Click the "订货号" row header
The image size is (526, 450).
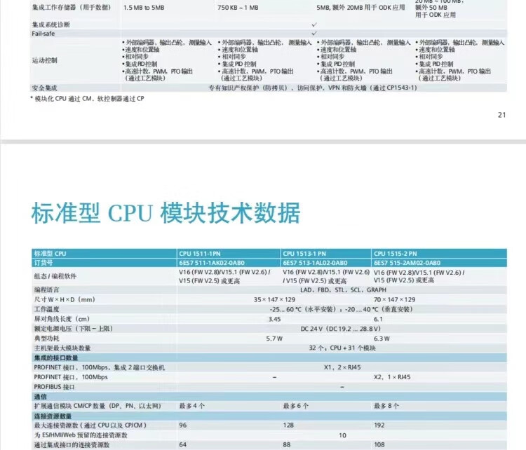(x=43, y=263)
